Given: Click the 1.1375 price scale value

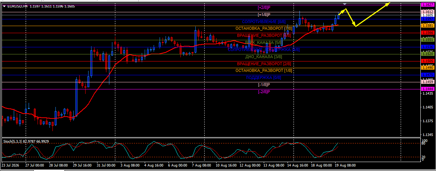Looking at the screenshot, I should point(427,121).
